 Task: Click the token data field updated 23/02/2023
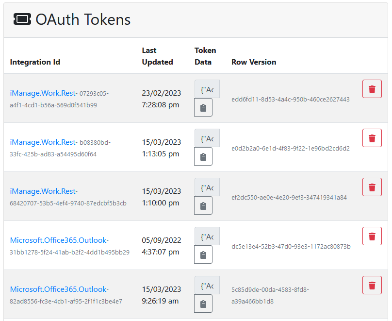pyautogui.click(x=207, y=89)
